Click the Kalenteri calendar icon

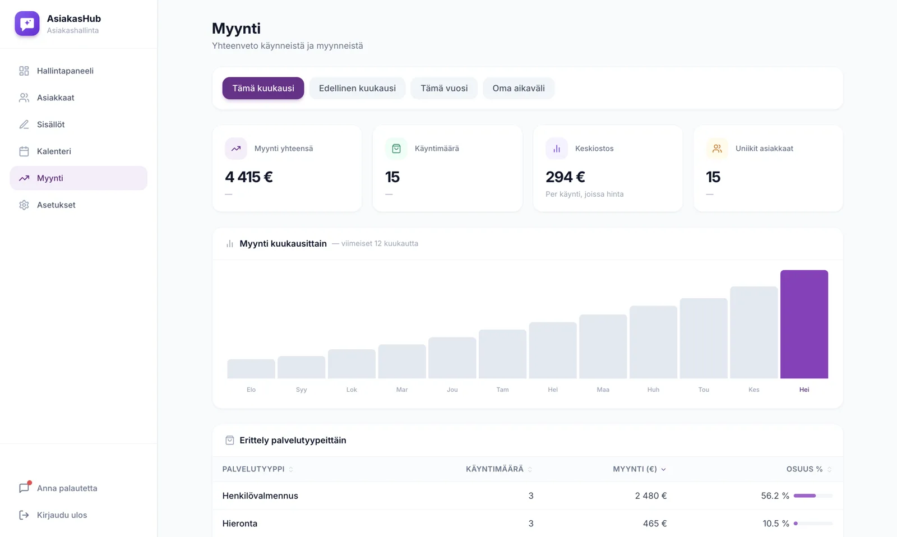24,151
